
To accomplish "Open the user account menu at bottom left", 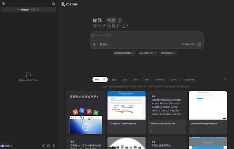I will point(7,146).
